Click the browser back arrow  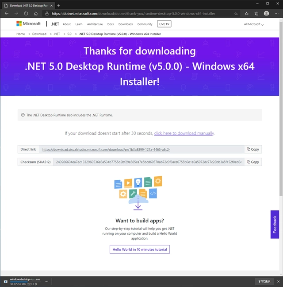7,13
